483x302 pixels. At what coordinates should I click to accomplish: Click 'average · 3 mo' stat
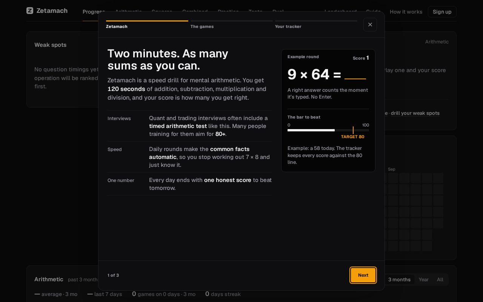tap(56, 294)
